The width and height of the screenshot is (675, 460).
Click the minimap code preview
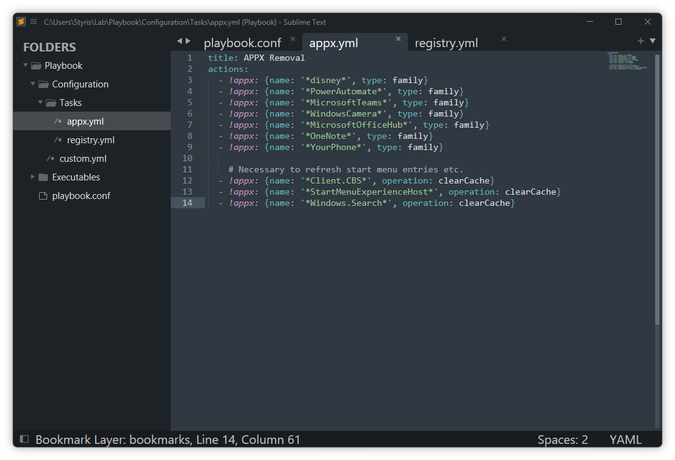click(627, 61)
